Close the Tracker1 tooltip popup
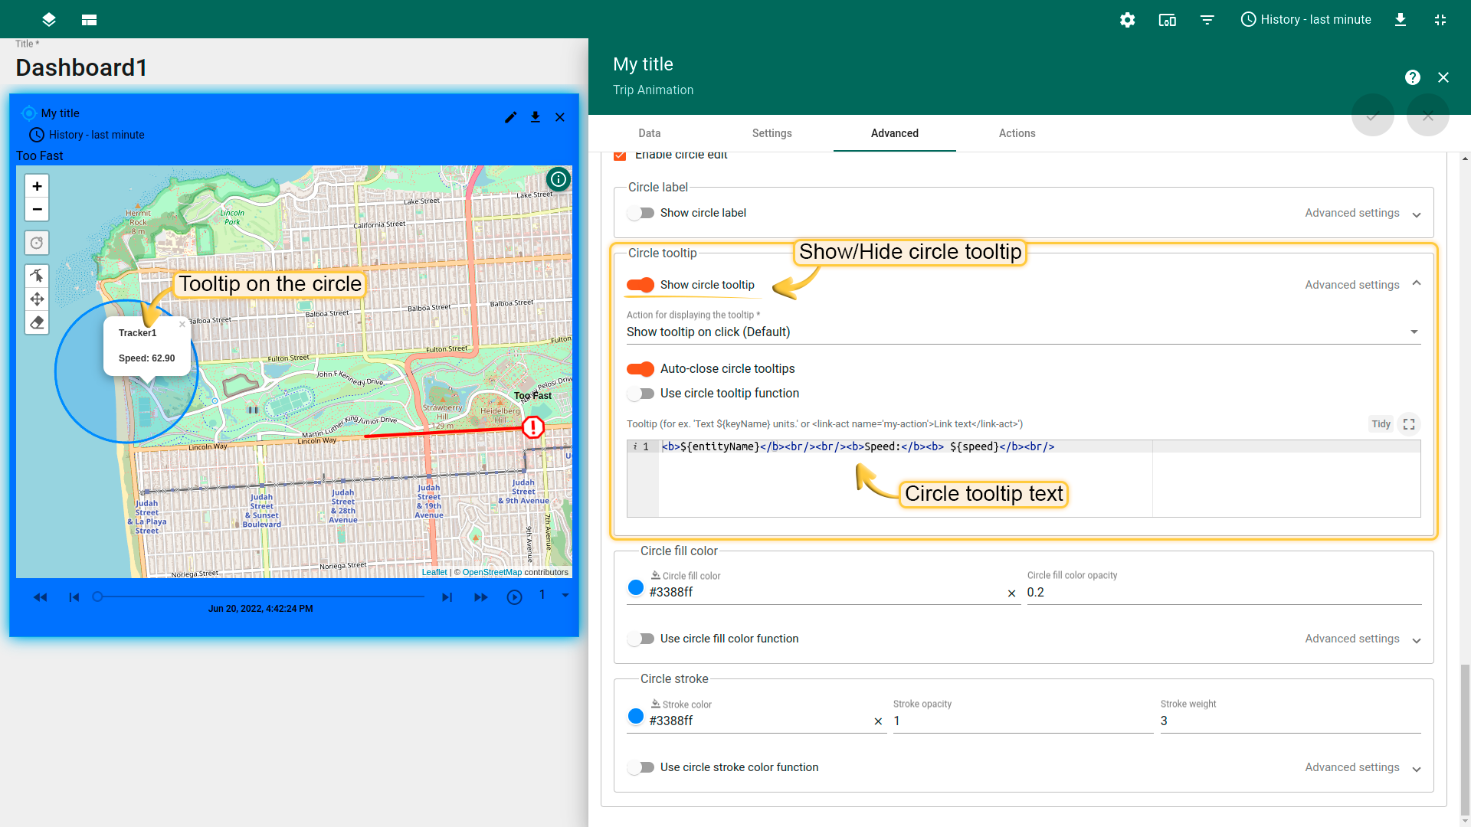The image size is (1471, 827). click(182, 325)
